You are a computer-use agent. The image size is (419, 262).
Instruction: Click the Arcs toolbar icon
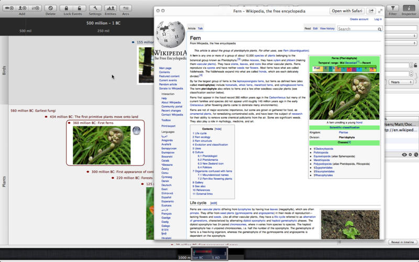click(126, 8)
